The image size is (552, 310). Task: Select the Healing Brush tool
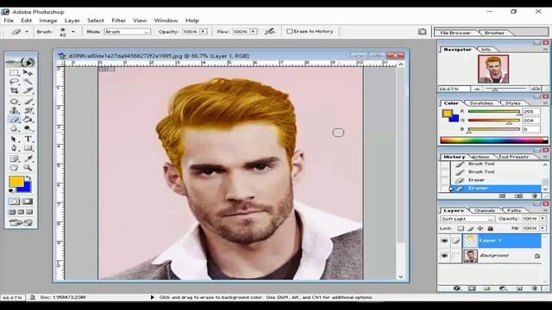click(x=14, y=102)
